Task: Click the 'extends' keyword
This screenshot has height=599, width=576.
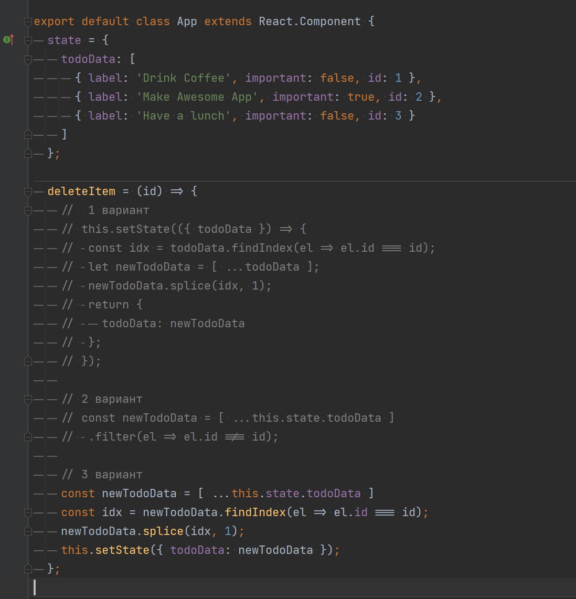Action: (228, 22)
